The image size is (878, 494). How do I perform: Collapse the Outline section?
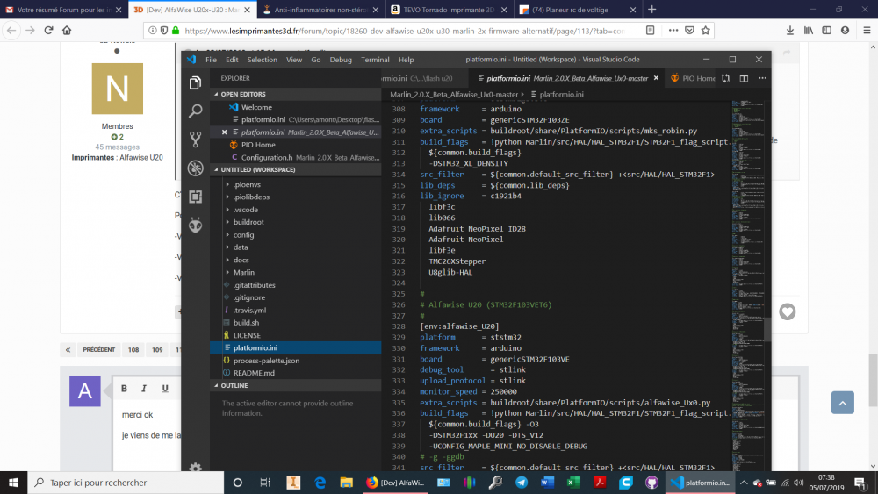[296, 385]
